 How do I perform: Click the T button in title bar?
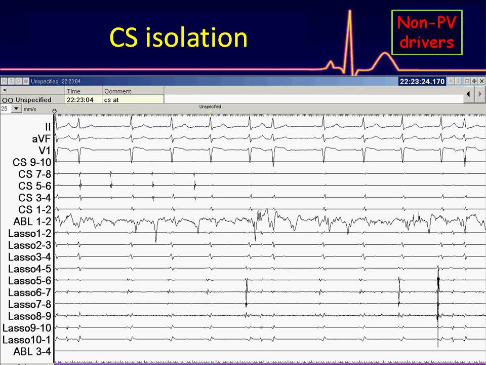click(x=12, y=81)
